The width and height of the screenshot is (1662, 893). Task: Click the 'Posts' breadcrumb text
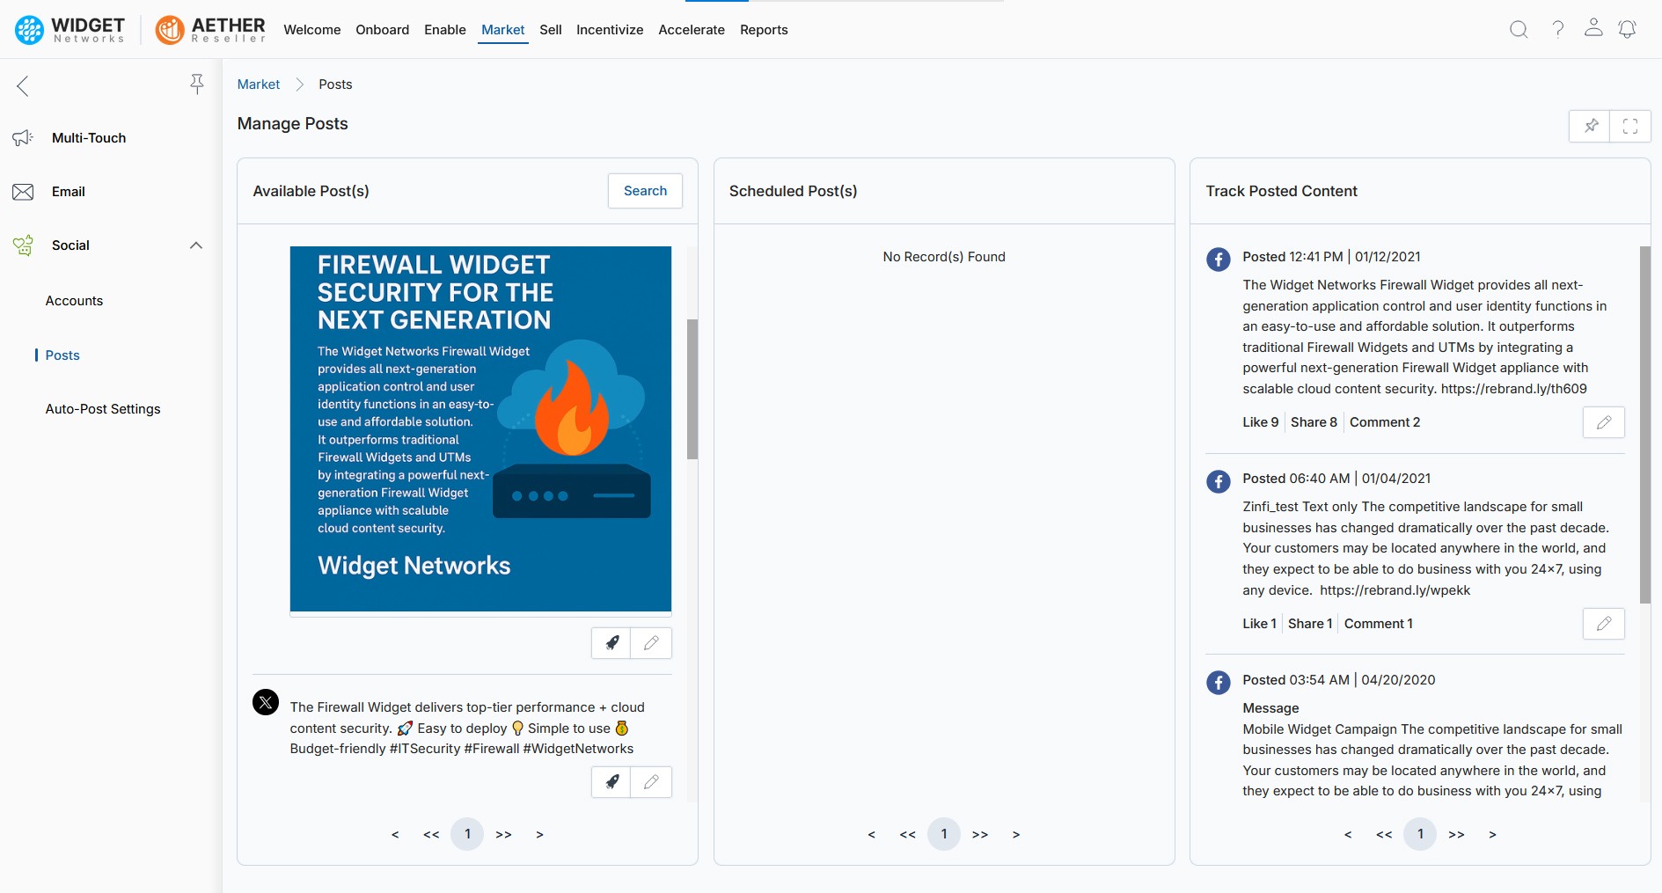(x=335, y=84)
